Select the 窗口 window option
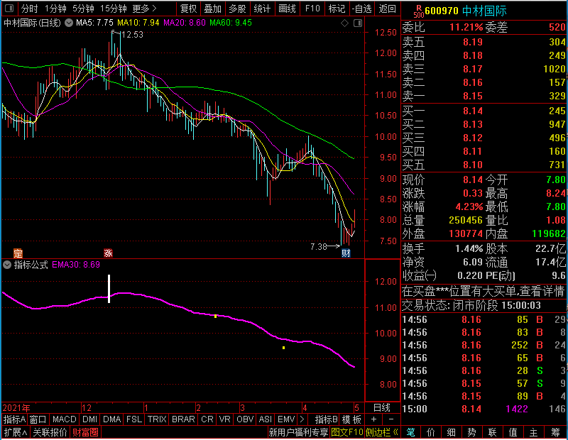 tap(38, 419)
